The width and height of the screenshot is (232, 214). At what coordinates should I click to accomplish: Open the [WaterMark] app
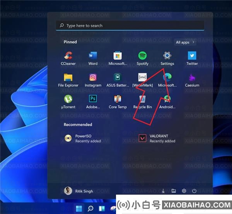[142, 80]
